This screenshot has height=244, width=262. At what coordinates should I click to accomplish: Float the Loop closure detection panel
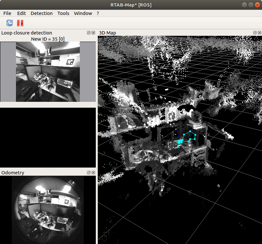pos(89,33)
